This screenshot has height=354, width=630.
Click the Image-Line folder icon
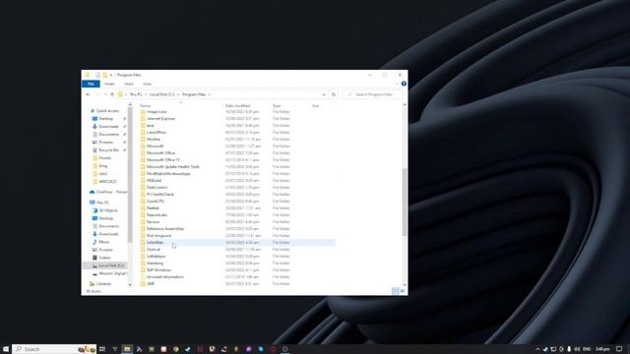(x=143, y=111)
